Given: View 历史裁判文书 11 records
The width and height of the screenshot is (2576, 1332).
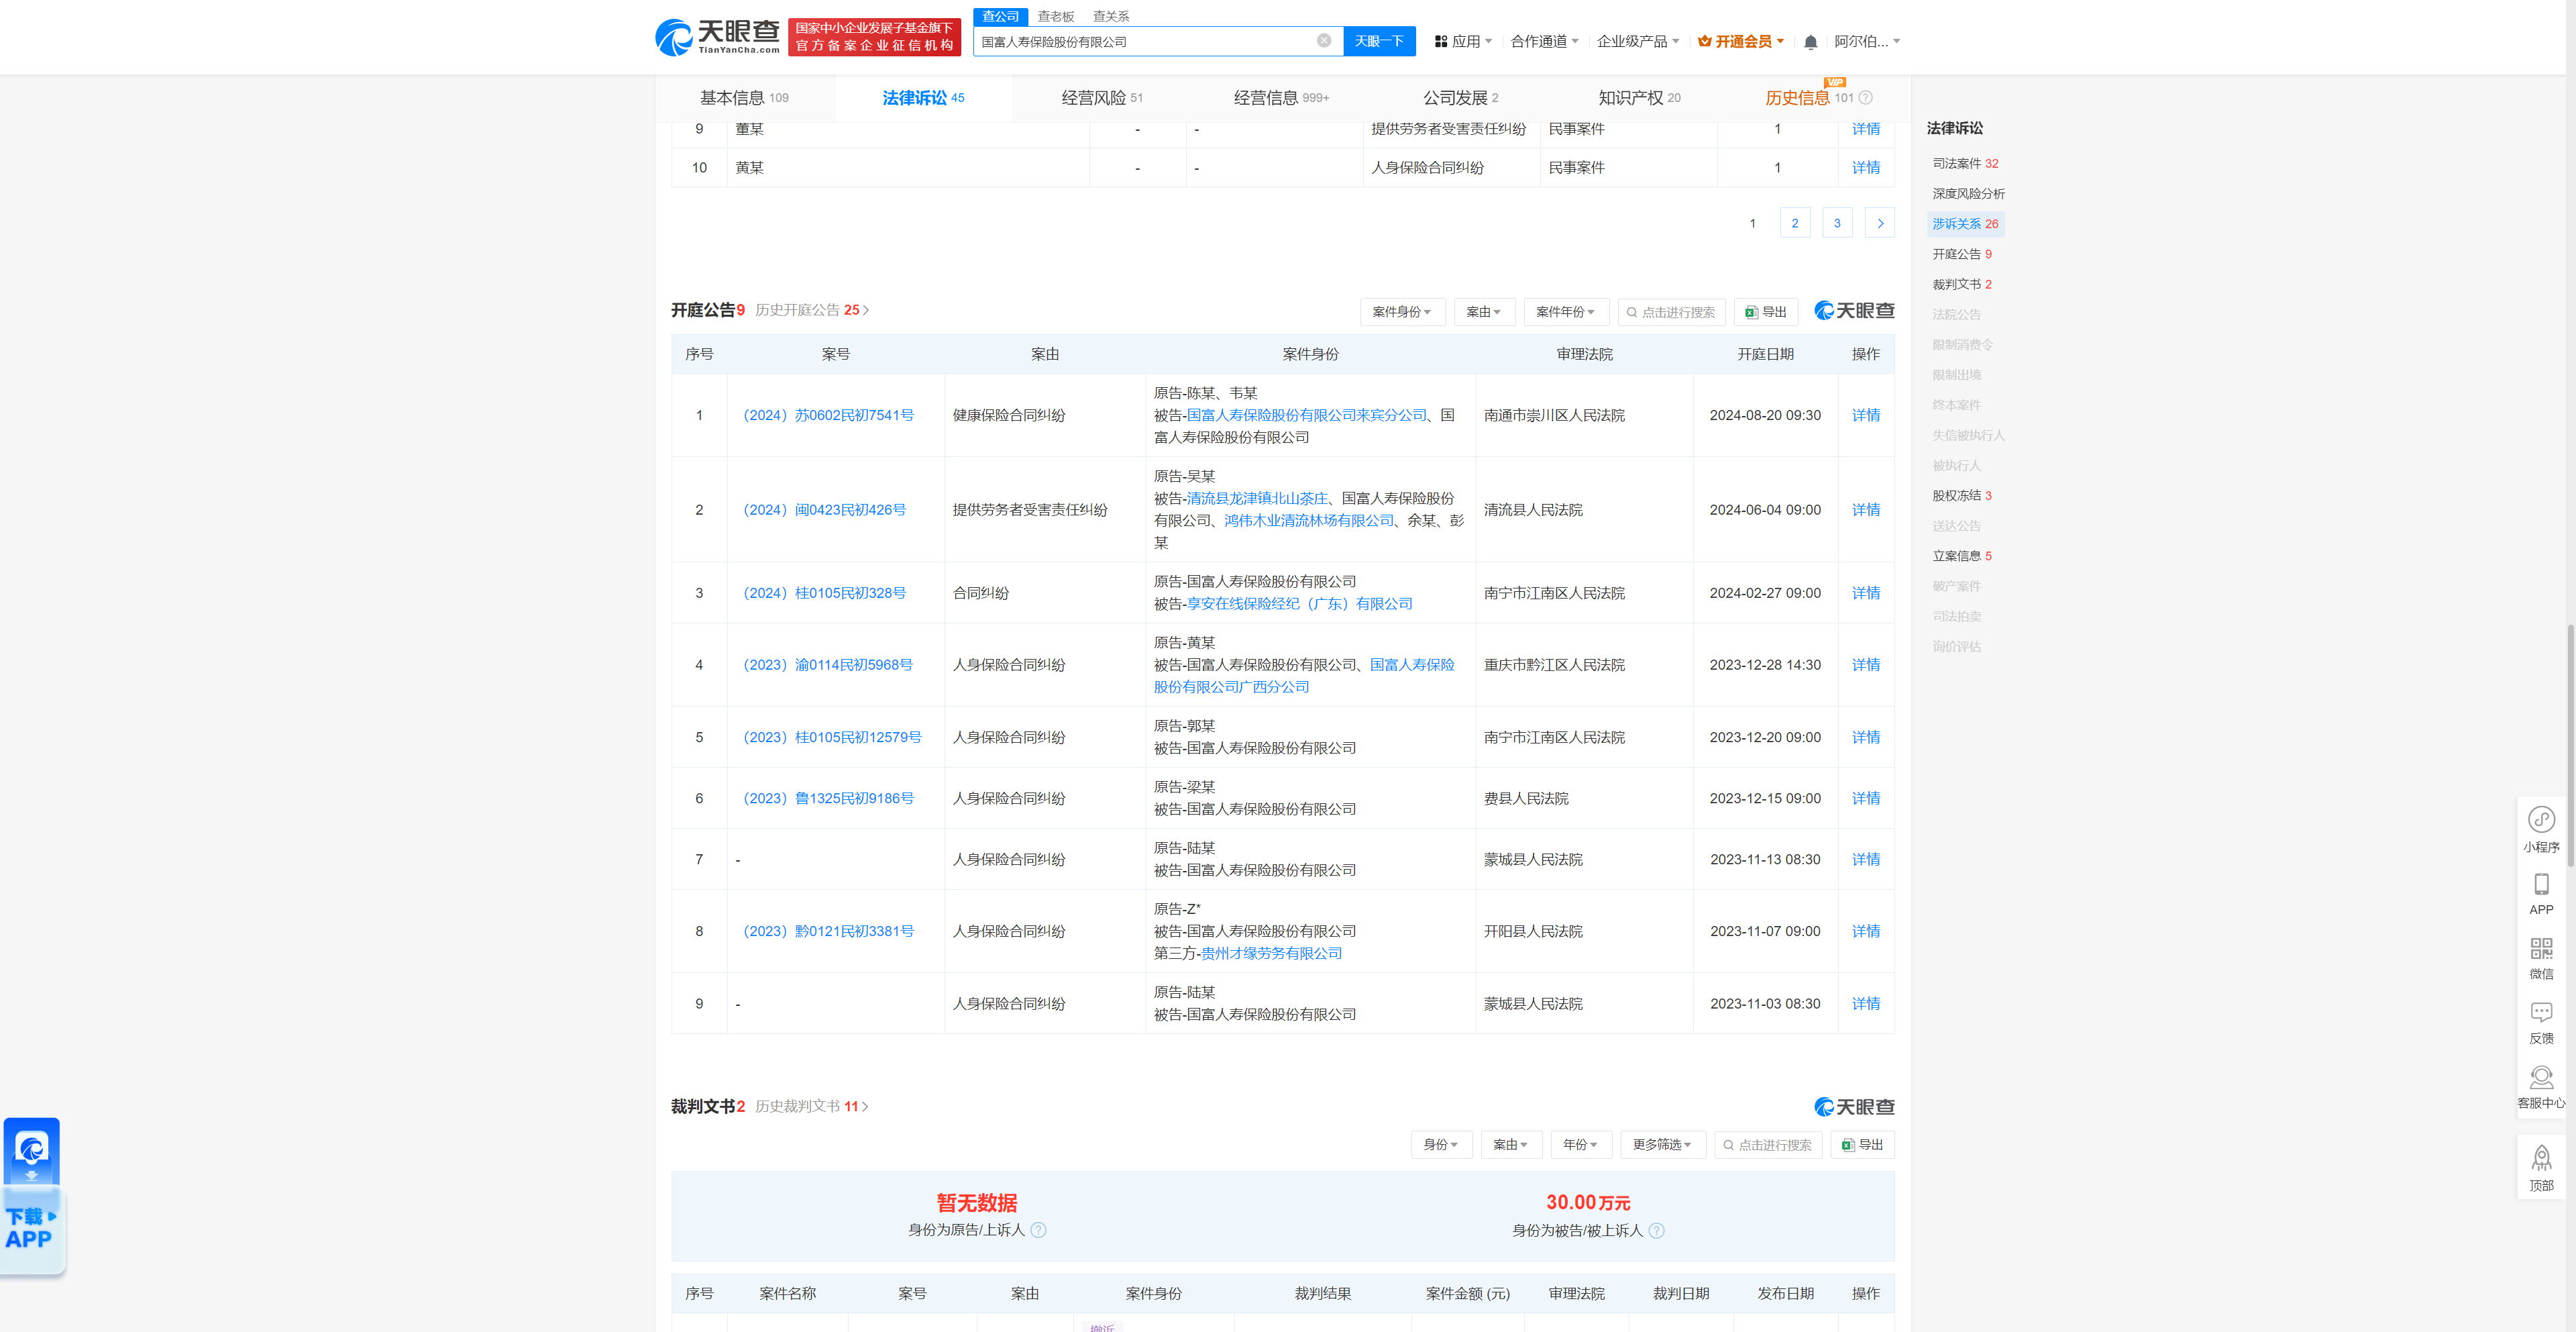Looking at the screenshot, I should pyautogui.click(x=811, y=1106).
